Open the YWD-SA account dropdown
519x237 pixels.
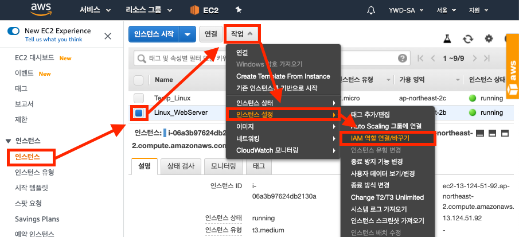click(406, 10)
